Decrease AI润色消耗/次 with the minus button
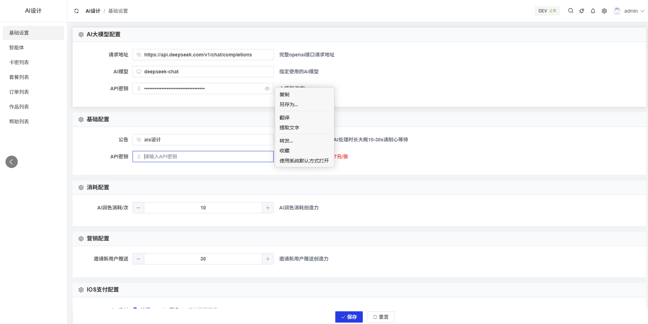 click(138, 208)
